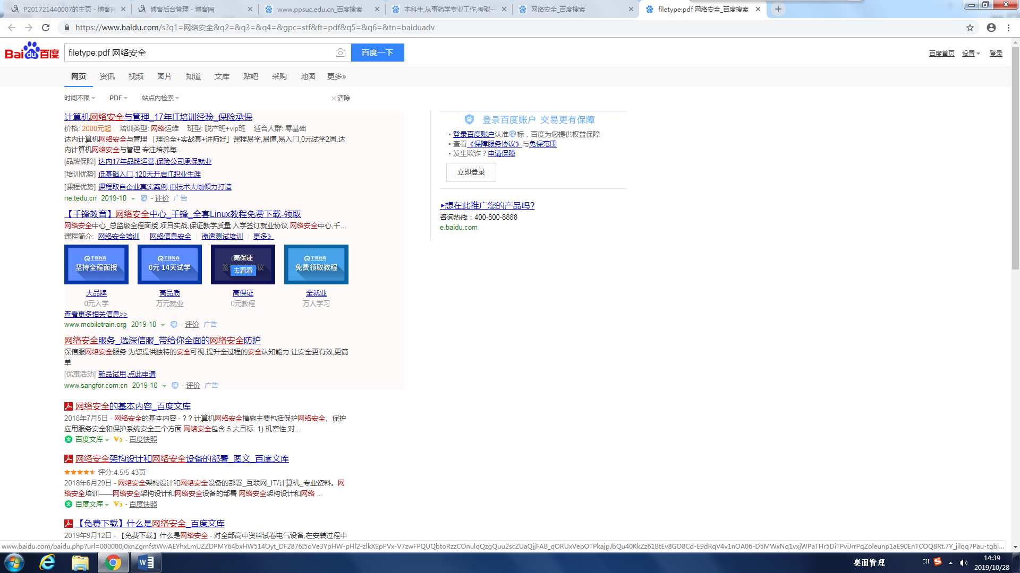
Task: Launch Internet Explorer from taskbar
Action: 47,562
